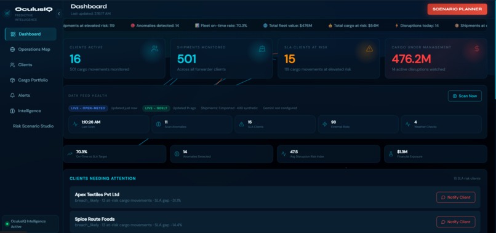Click the 15 SLA risk clients text
Viewport: 496px width, 233px height.
(x=467, y=178)
